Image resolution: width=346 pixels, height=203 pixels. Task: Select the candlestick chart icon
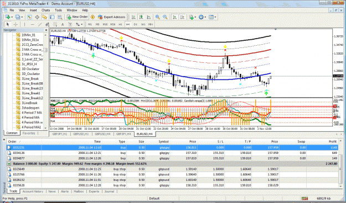click(x=141, y=17)
